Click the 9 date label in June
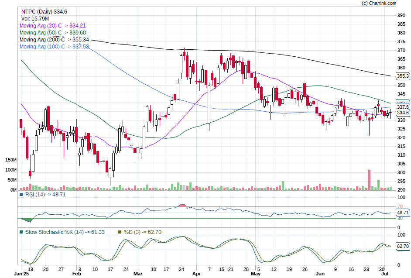 336,269
